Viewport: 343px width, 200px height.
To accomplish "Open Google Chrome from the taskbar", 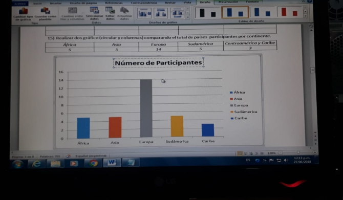I will [x=93, y=163].
